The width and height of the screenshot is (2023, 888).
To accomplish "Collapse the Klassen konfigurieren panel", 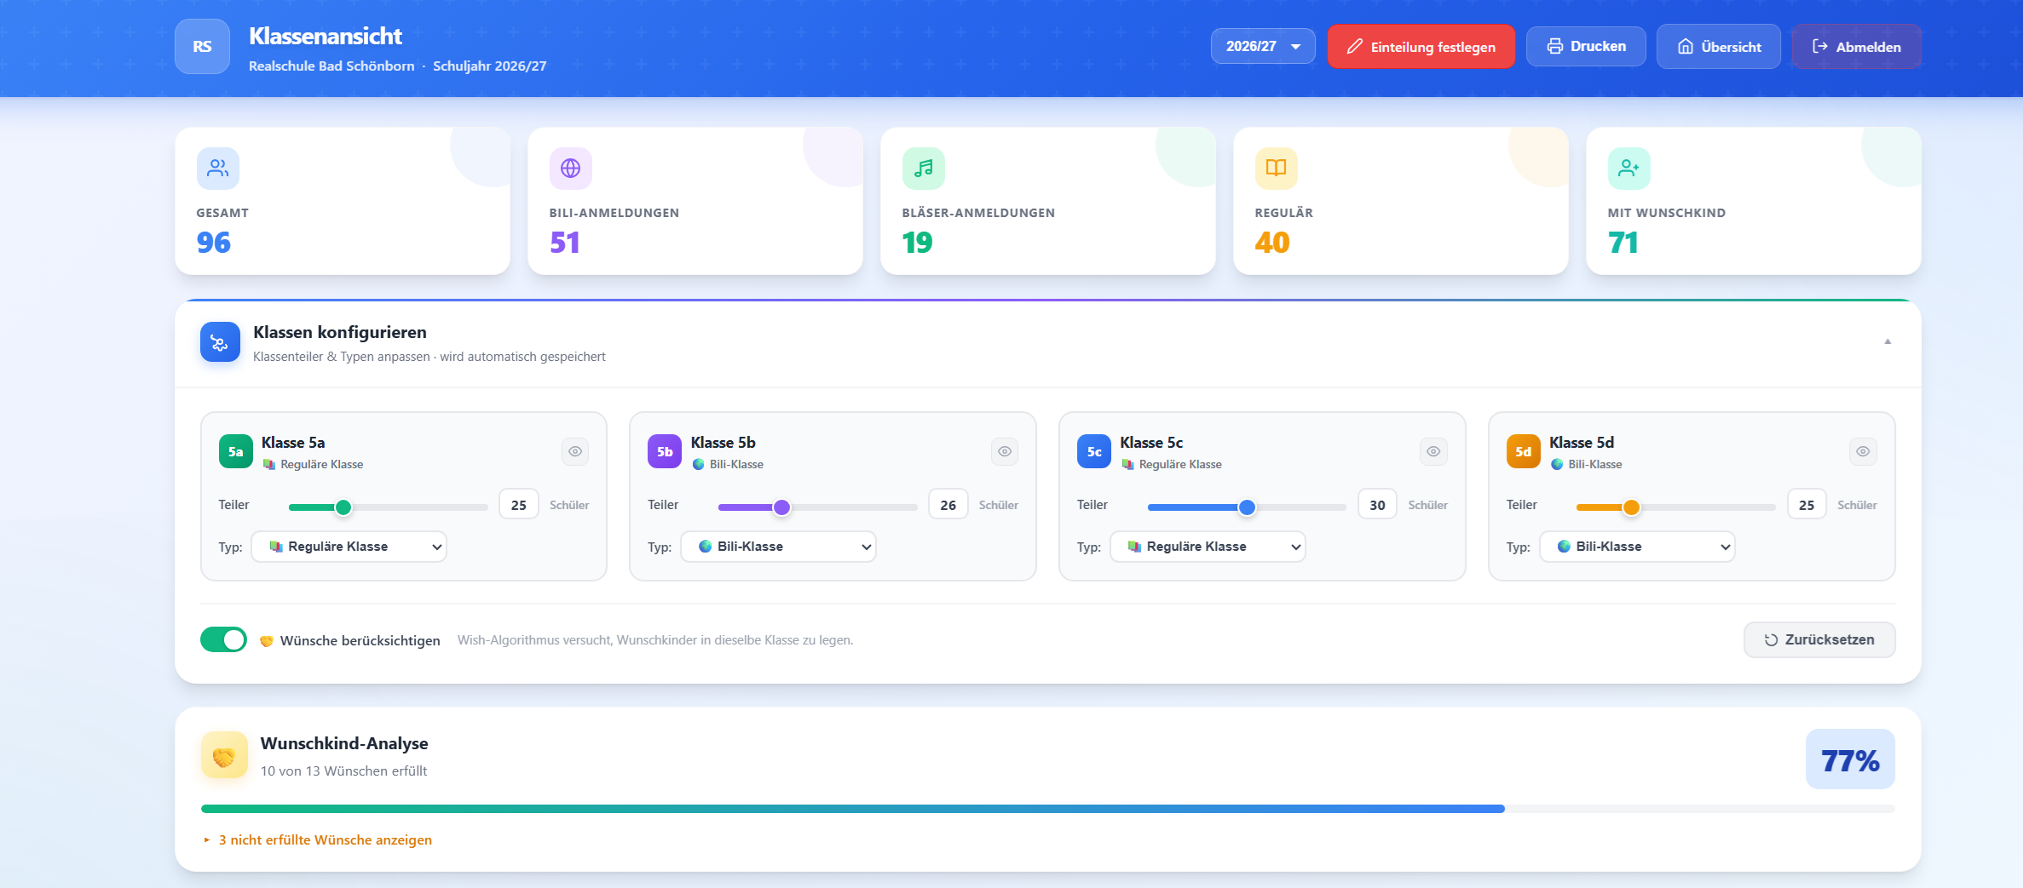I will point(1887,342).
